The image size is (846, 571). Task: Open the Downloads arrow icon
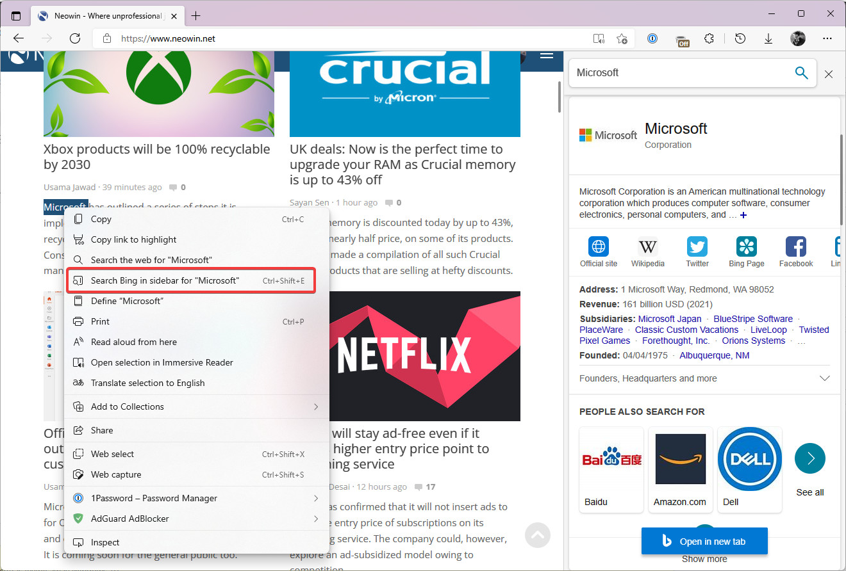coord(768,38)
